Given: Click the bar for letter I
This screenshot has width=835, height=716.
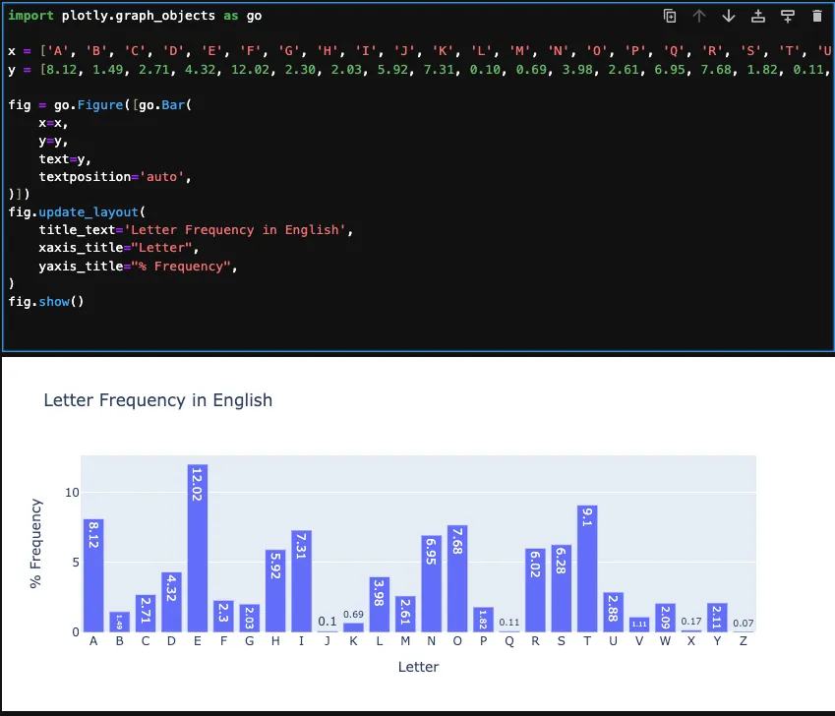Looking at the screenshot, I should pyautogui.click(x=301, y=582).
